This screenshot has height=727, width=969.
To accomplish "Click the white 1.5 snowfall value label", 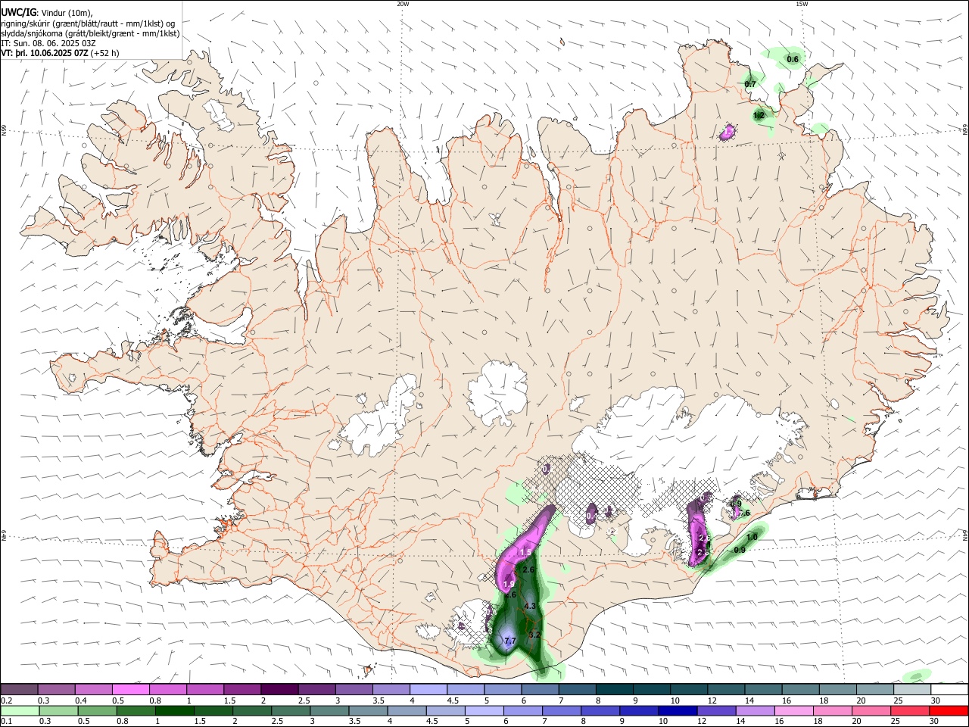I will pos(525,553).
